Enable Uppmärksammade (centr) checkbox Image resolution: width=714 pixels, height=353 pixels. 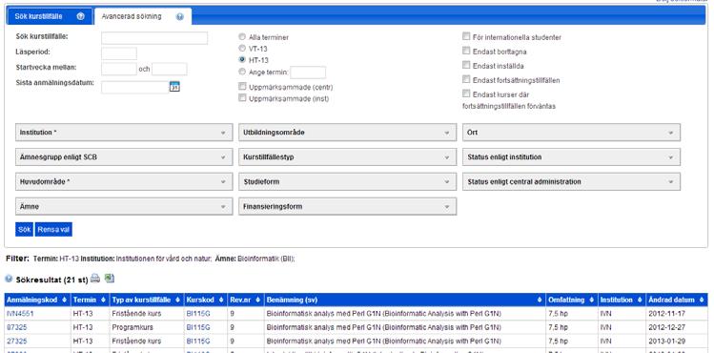click(x=242, y=87)
